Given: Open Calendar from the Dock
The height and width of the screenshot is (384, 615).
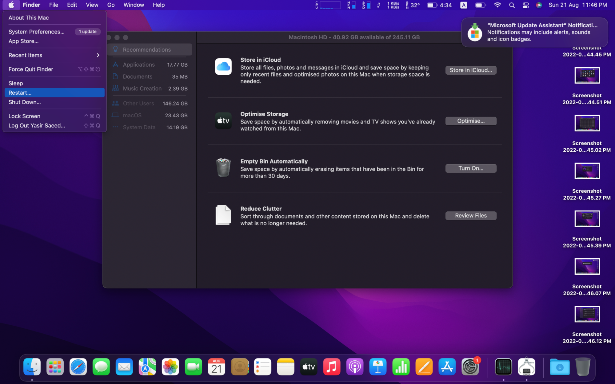Looking at the screenshot, I should point(217,367).
